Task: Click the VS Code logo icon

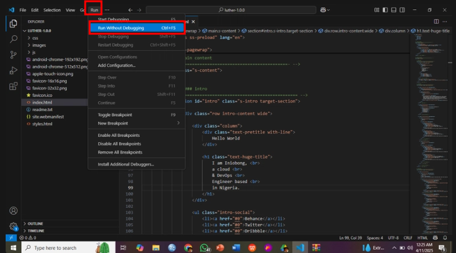Action: pos(11,10)
